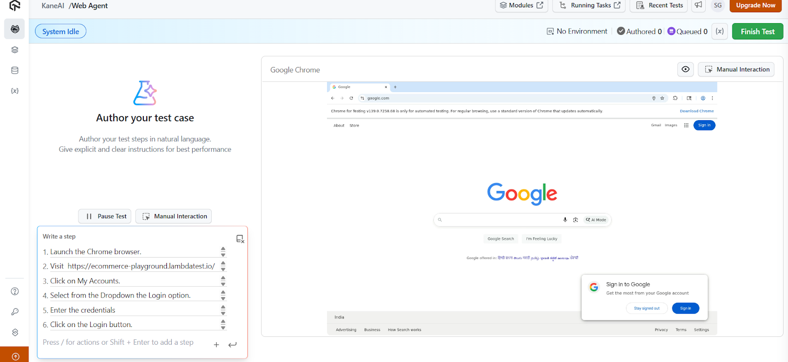Click the microphone voice search icon

565,220
